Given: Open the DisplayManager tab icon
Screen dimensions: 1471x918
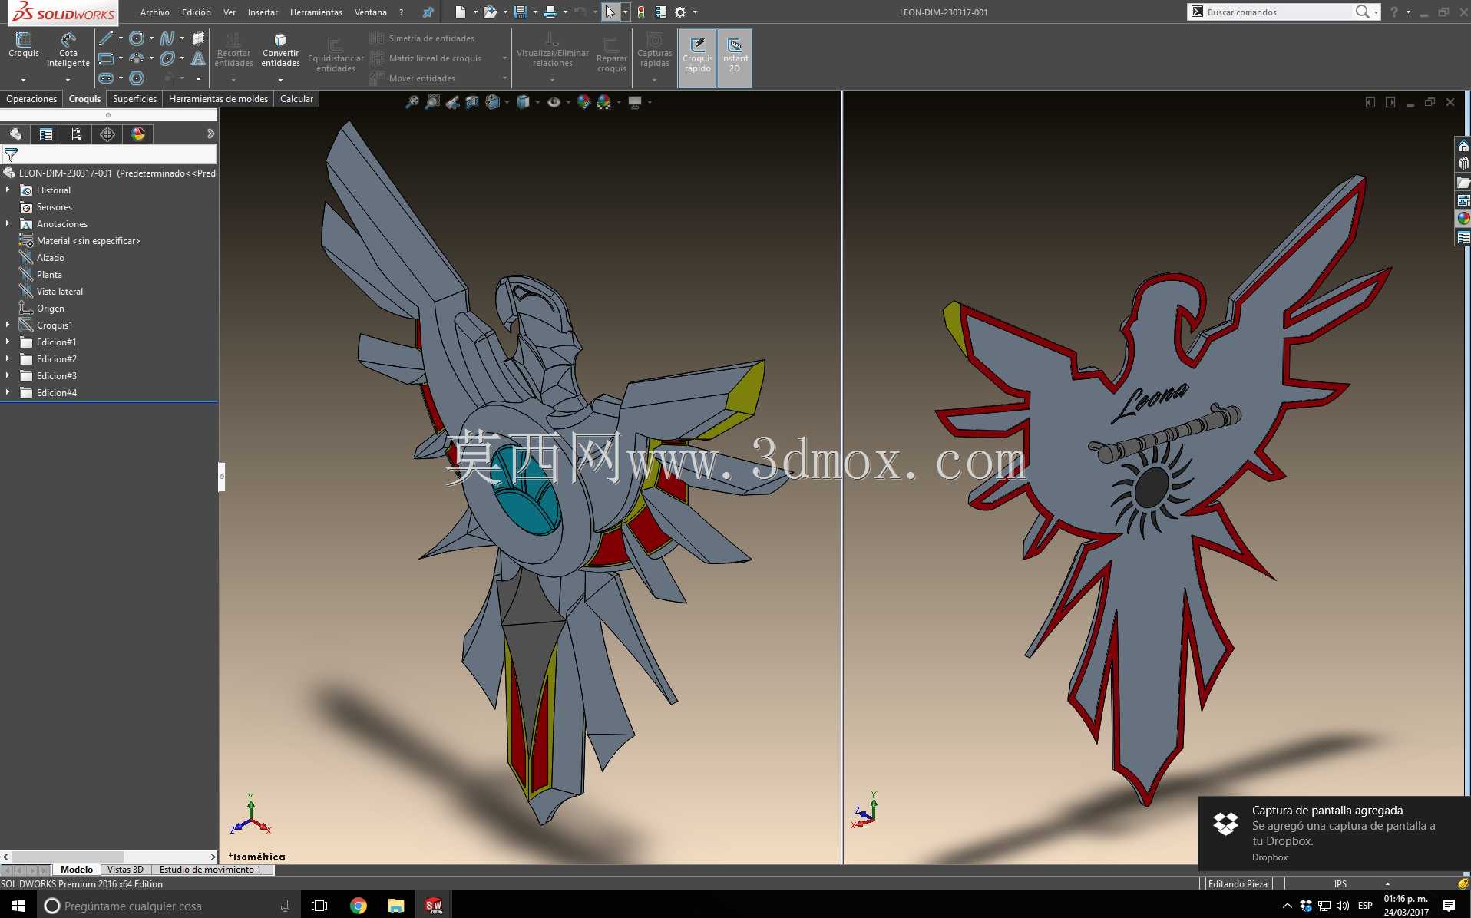Looking at the screenshot, I should point(138,134).
